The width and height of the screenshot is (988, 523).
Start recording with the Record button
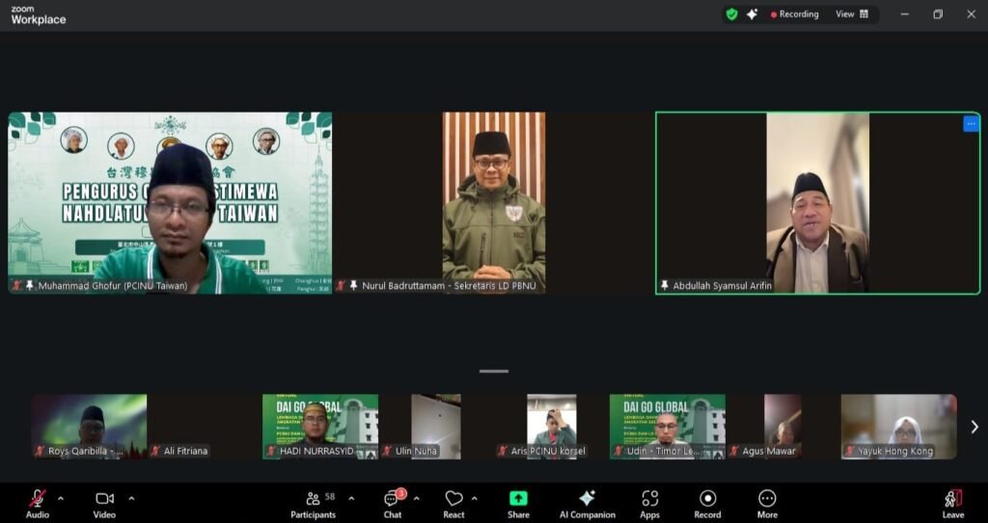click(707, 503)
